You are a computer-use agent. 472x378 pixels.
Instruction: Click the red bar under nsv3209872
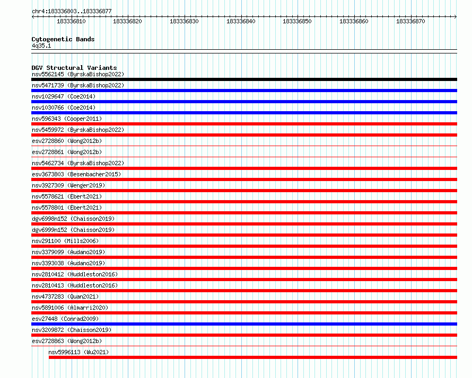click(244, 335)
